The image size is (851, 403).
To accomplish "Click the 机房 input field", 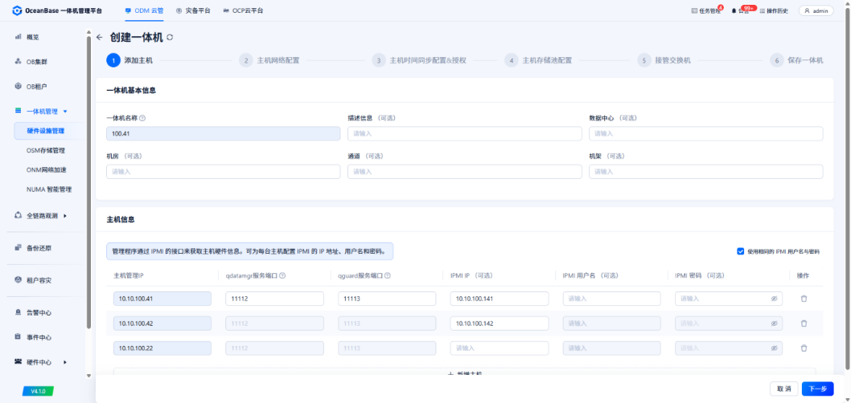I will [x=223, y=172].
